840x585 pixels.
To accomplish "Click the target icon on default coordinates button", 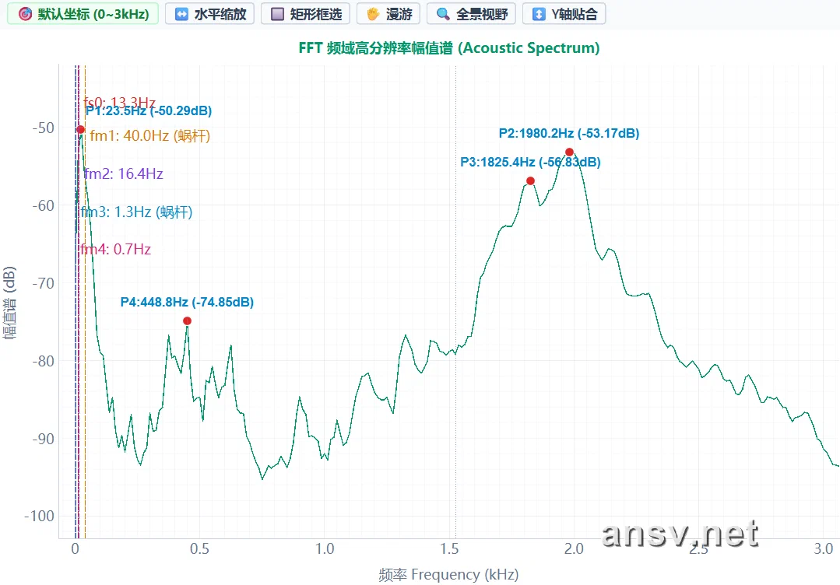I will (25, 14).
